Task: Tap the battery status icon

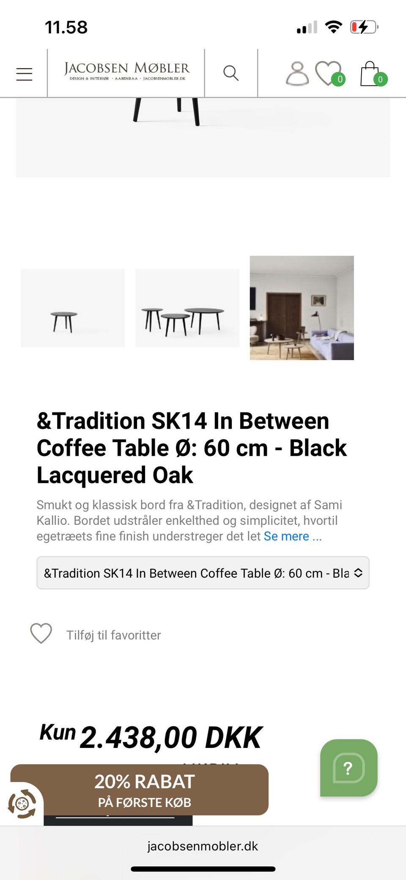Action: click(x=363, y=28)
